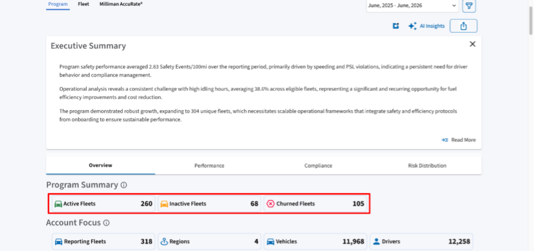
Task: Click the Reporting Fleets label
Action: (x=85, y=242)
